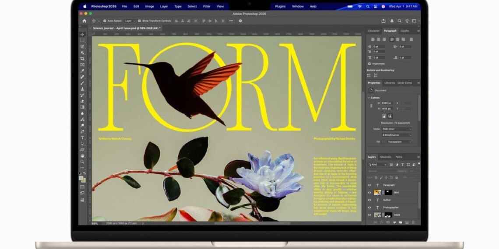Open the workspace switcher dropdown

coord(415,21)
